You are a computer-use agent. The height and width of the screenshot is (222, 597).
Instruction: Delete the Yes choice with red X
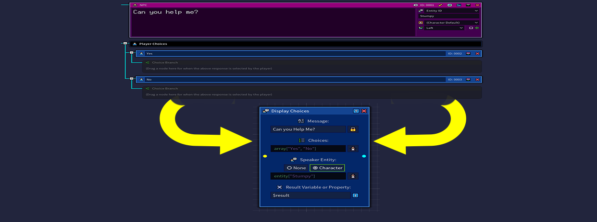[x=477, y=54]
